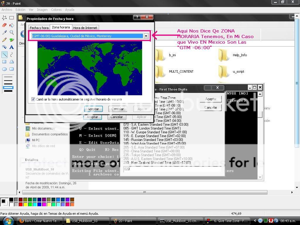Select the Fill with color bucket tool

tap(12, 25)
